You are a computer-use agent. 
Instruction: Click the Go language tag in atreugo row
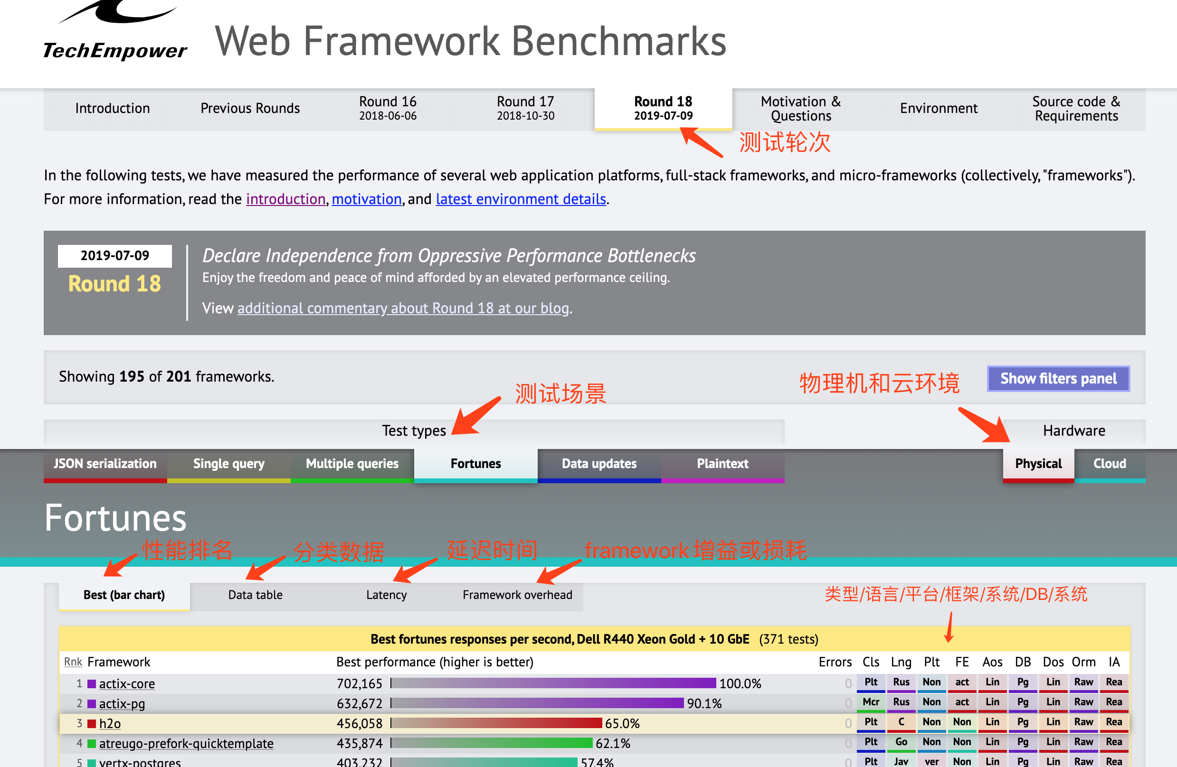coord(901,742)
